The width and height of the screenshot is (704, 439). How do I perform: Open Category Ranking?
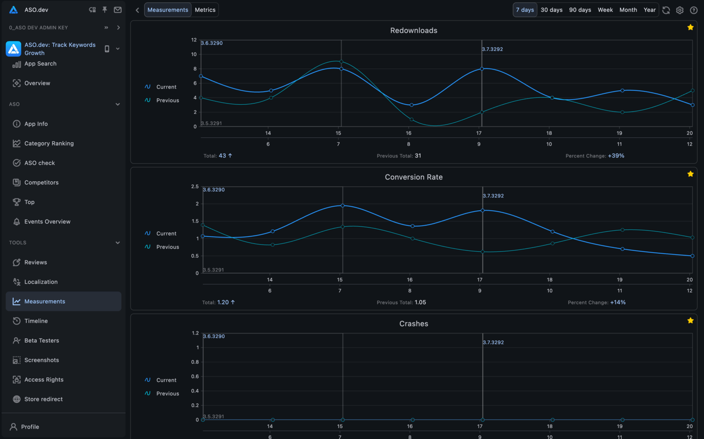(x=50, y=143)
